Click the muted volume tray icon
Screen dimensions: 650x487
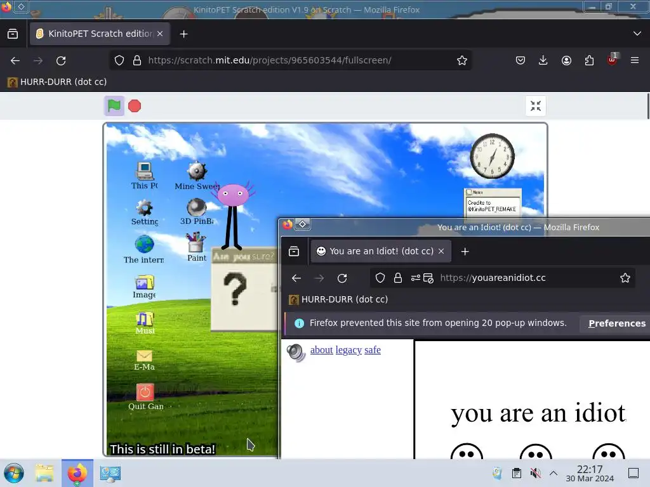tap(535, 473)
